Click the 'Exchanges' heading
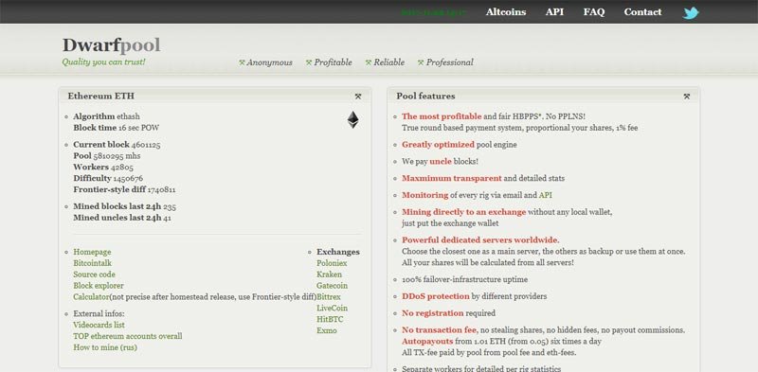This screenshot has width=758, height=372. pyautogui.click(x=338, y=252)
